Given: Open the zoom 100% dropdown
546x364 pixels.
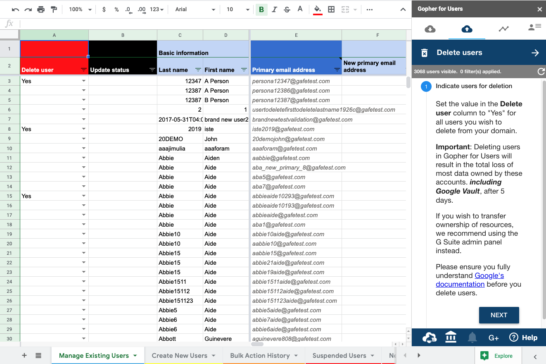Looking at the screenshot, I should point(80,10).
